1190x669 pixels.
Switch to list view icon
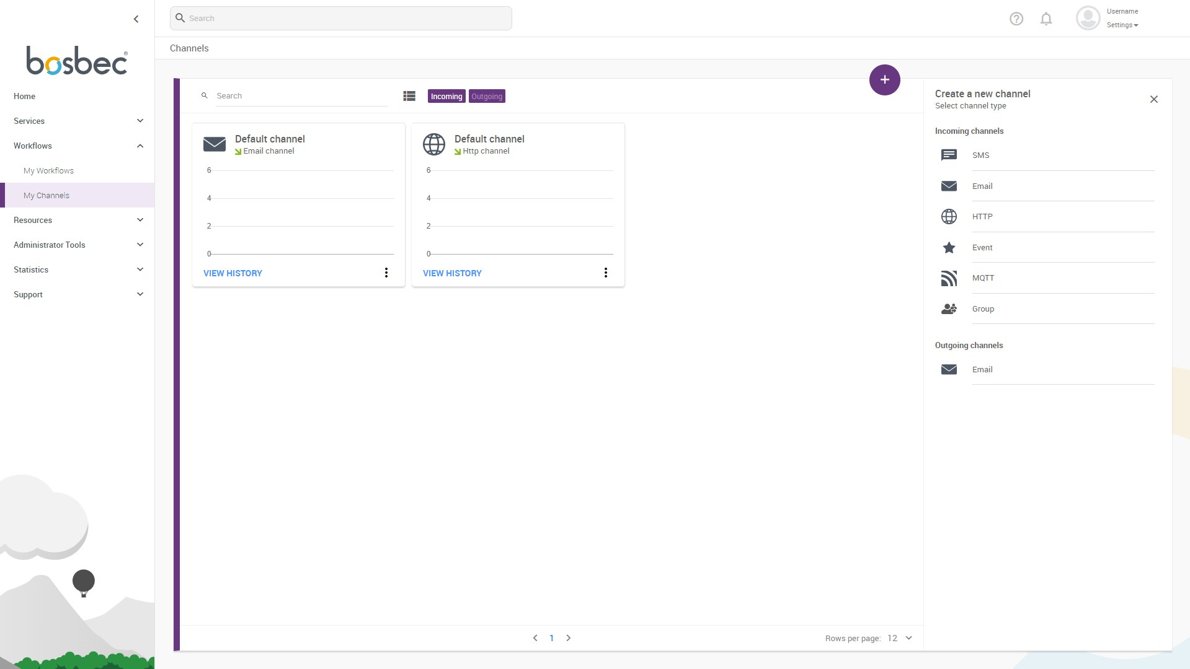click(409, 96)
